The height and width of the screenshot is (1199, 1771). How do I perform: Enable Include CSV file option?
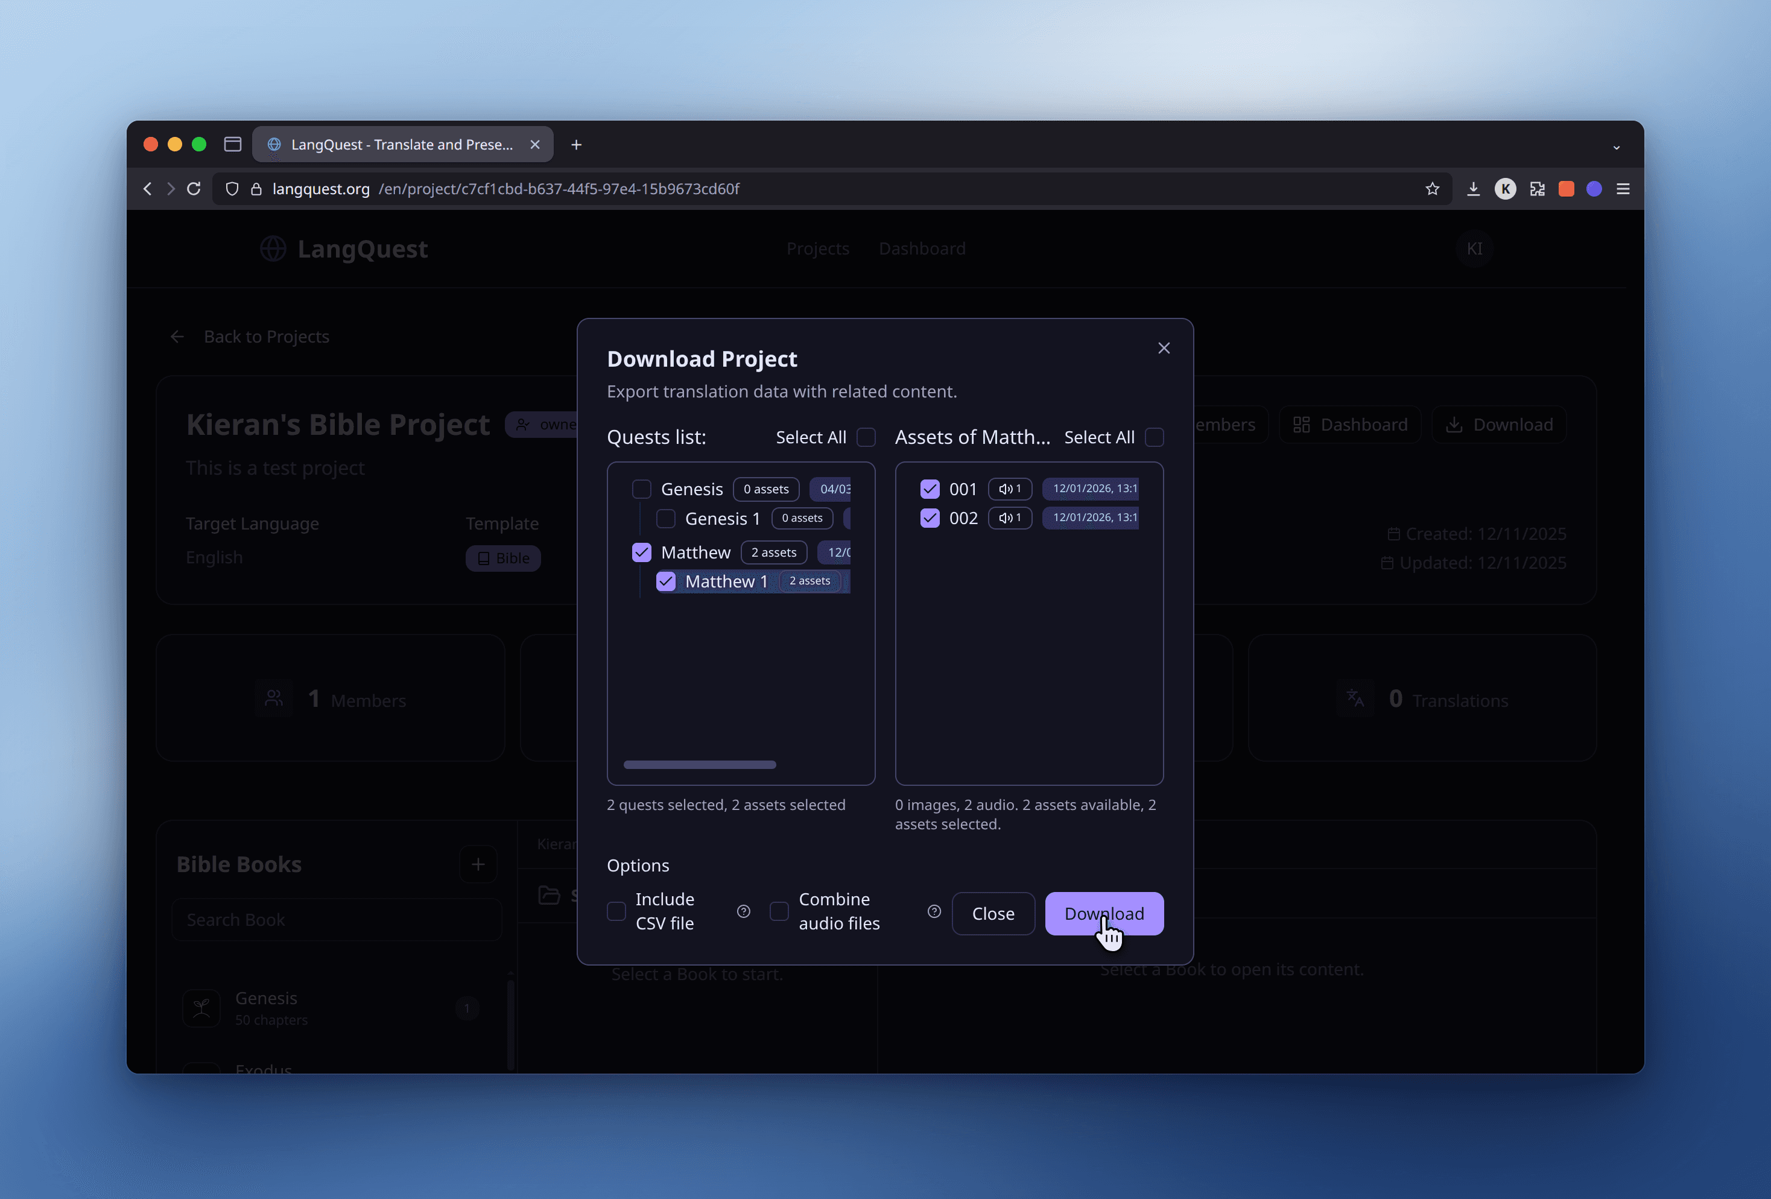616,911
